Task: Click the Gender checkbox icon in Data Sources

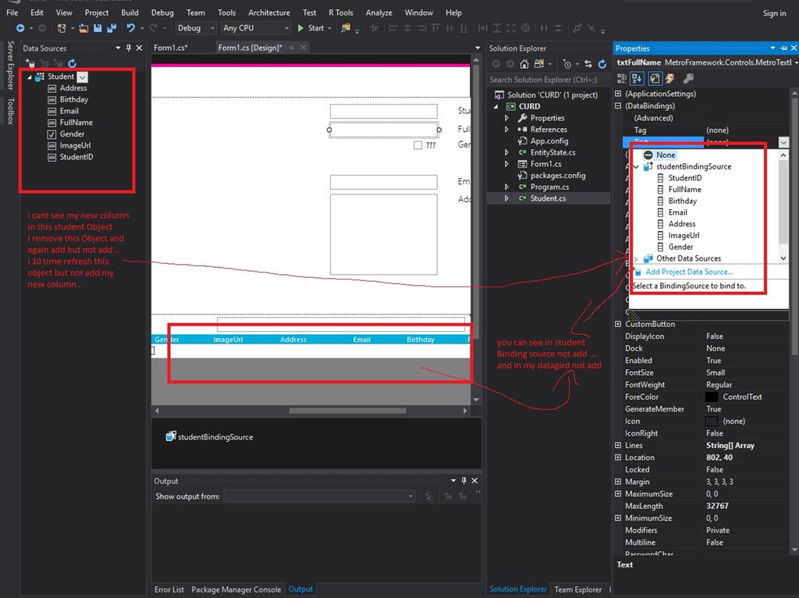Action: click(52, 134)
